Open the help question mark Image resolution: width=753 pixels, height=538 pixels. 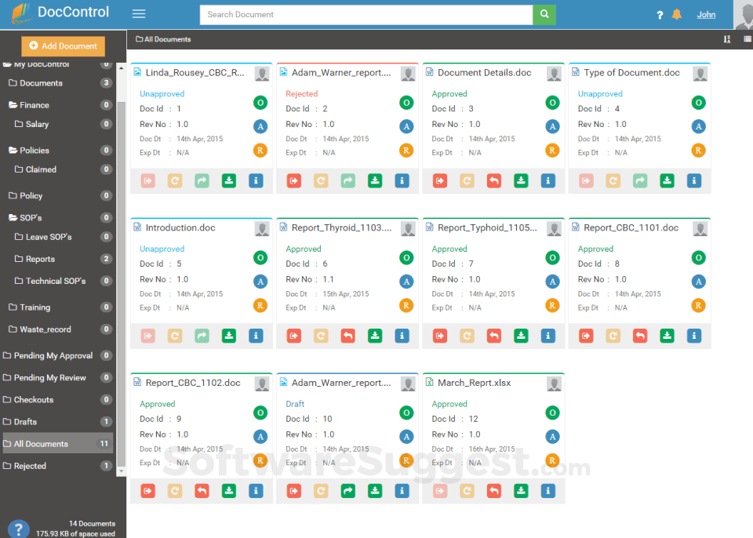[x=660, y=13]
